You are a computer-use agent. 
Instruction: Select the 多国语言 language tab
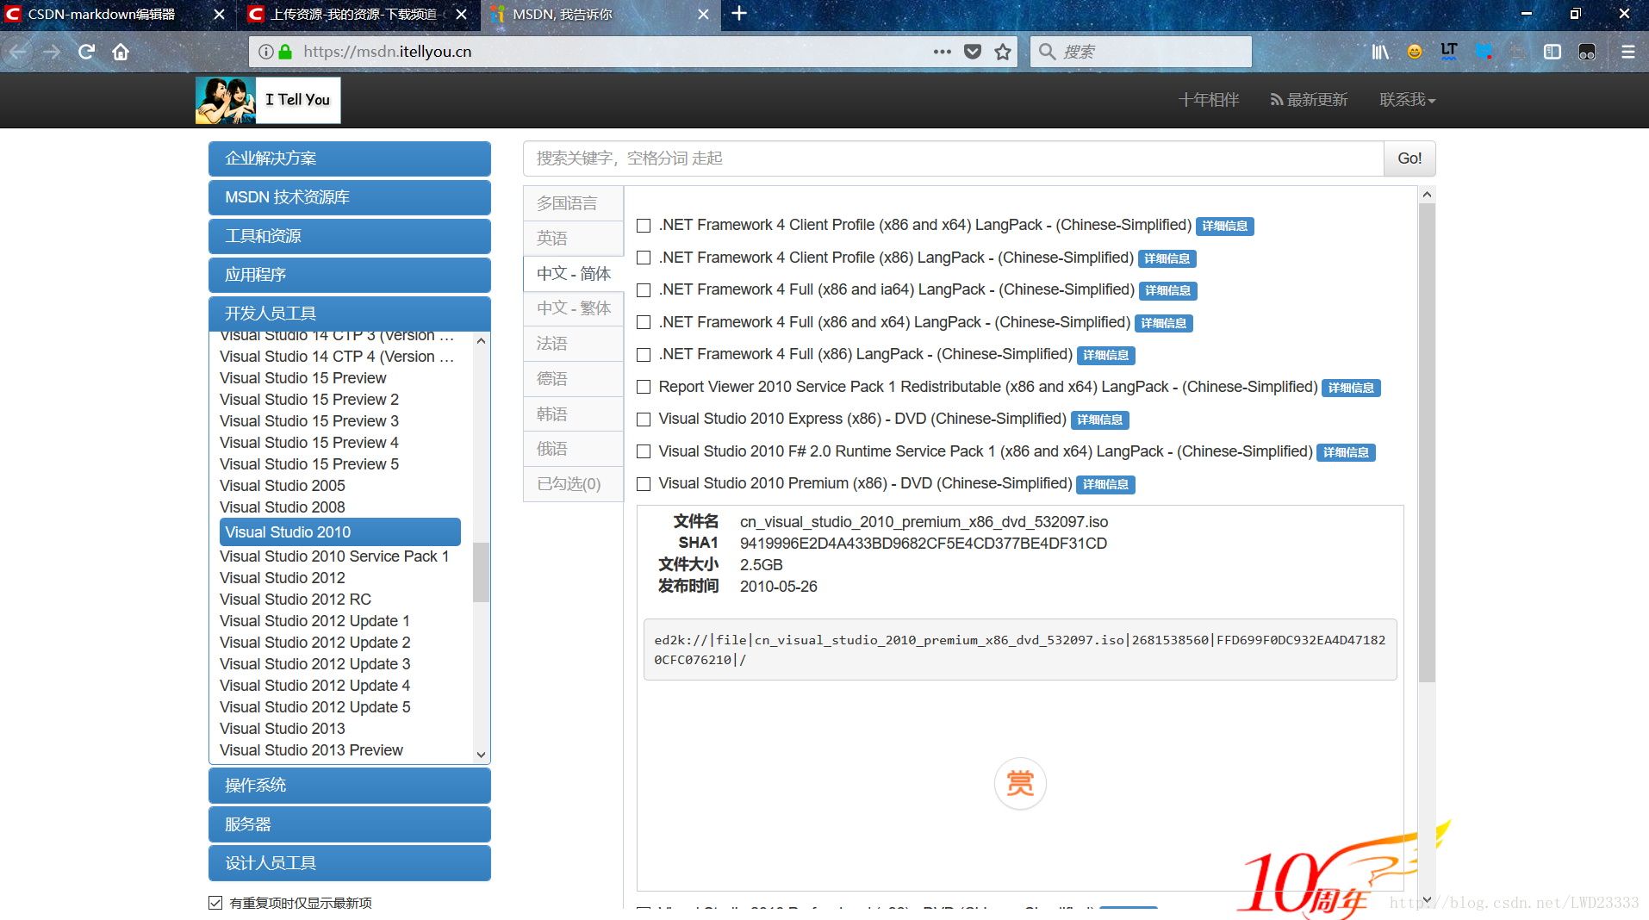[x=573, y=203]
